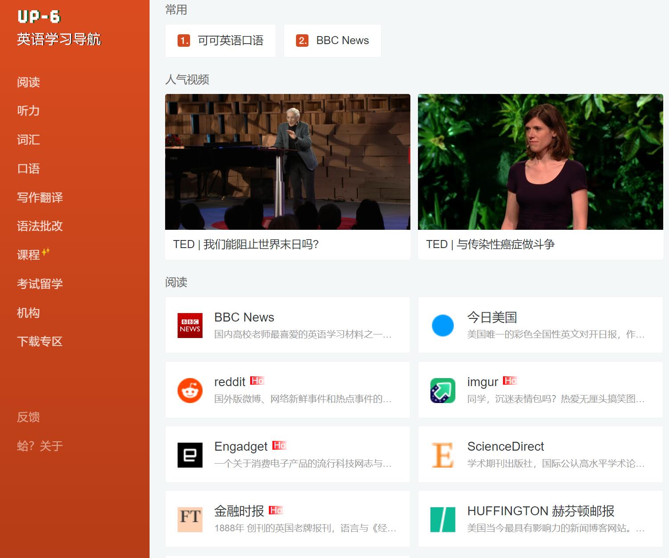This screenshot has height=558, width=669.
Task: Open 下载专区 from the sidebar
Action: click(x=40, y=342)
